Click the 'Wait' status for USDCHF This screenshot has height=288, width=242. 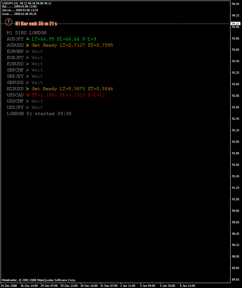pyautogui.click(x=37, y=101)
